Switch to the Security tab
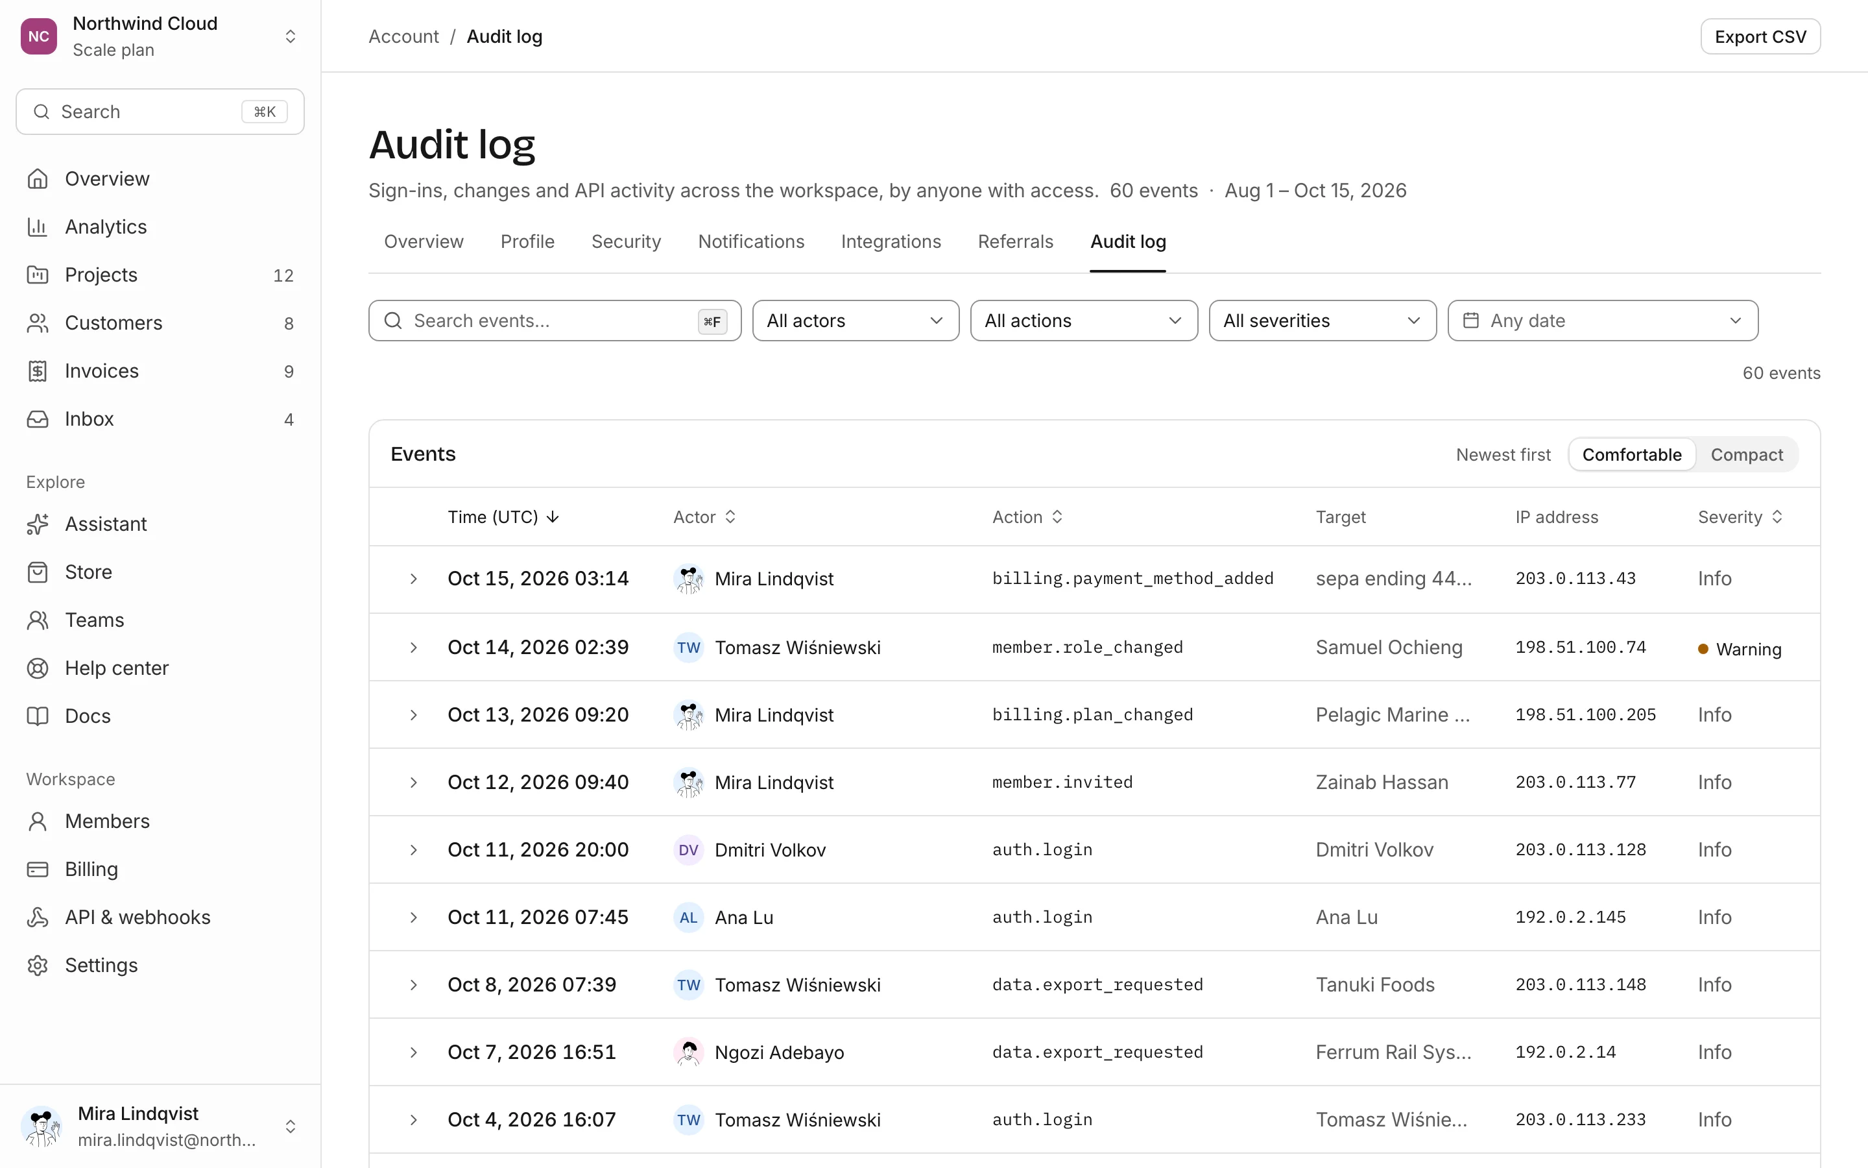 [x=626, y=242]
